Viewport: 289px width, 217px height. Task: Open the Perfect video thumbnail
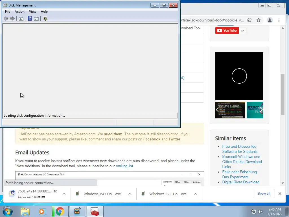click(x=255, y=110)
